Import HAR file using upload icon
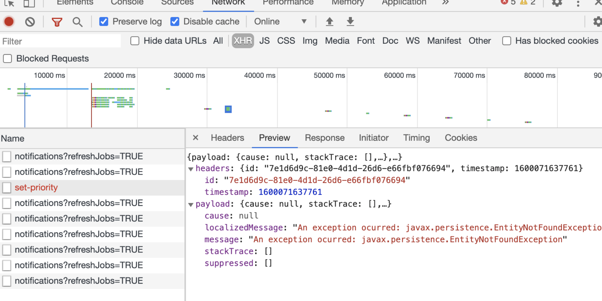Viewport: 602px width, 301px height. pyautogui.click(x=330, y=21)
